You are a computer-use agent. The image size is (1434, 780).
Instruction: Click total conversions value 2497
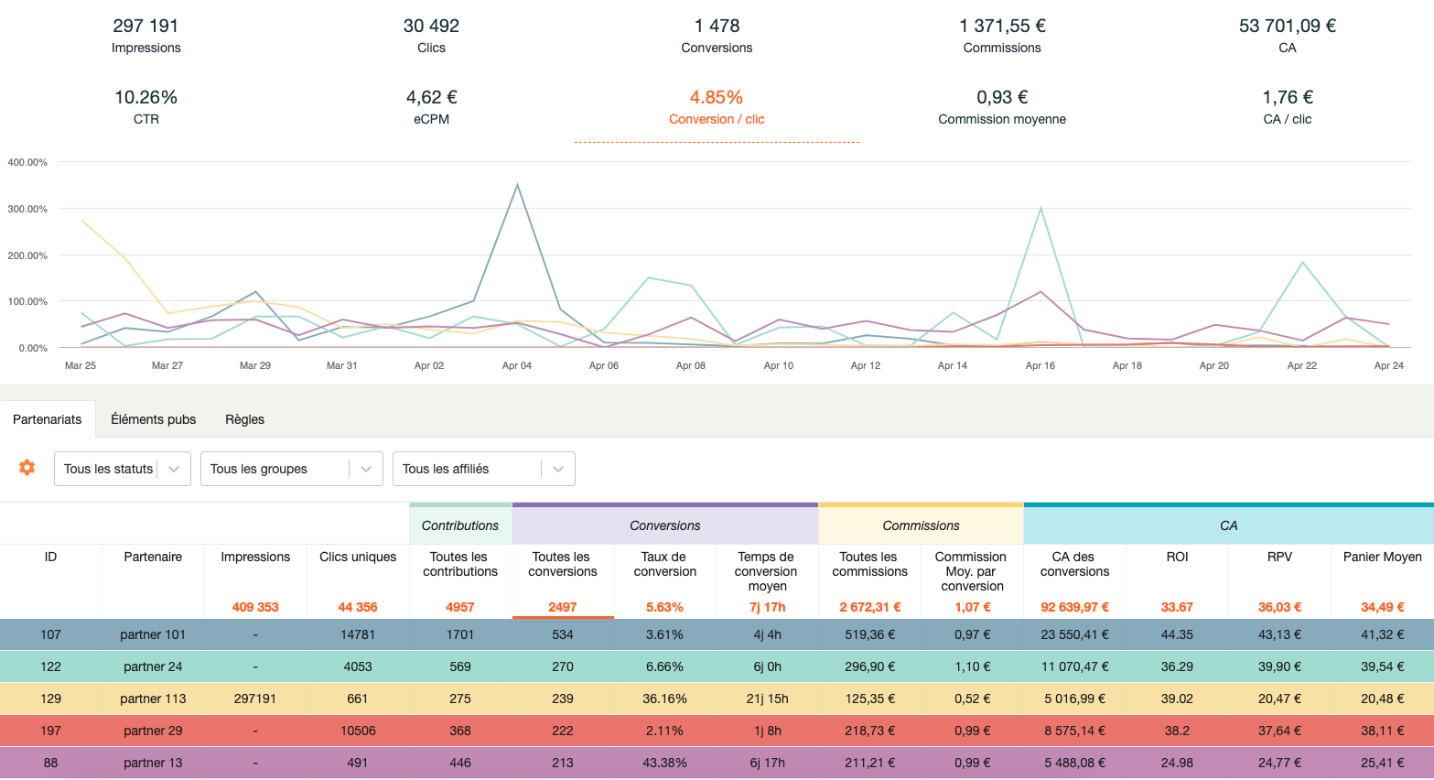[563, 607]
